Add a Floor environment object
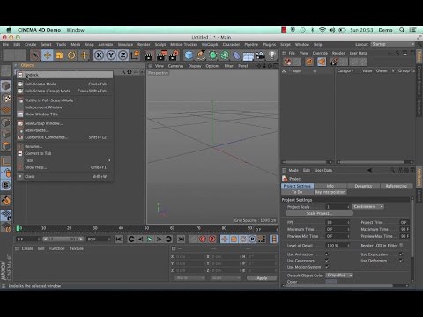The image size is (423, 317). (249, 55)
